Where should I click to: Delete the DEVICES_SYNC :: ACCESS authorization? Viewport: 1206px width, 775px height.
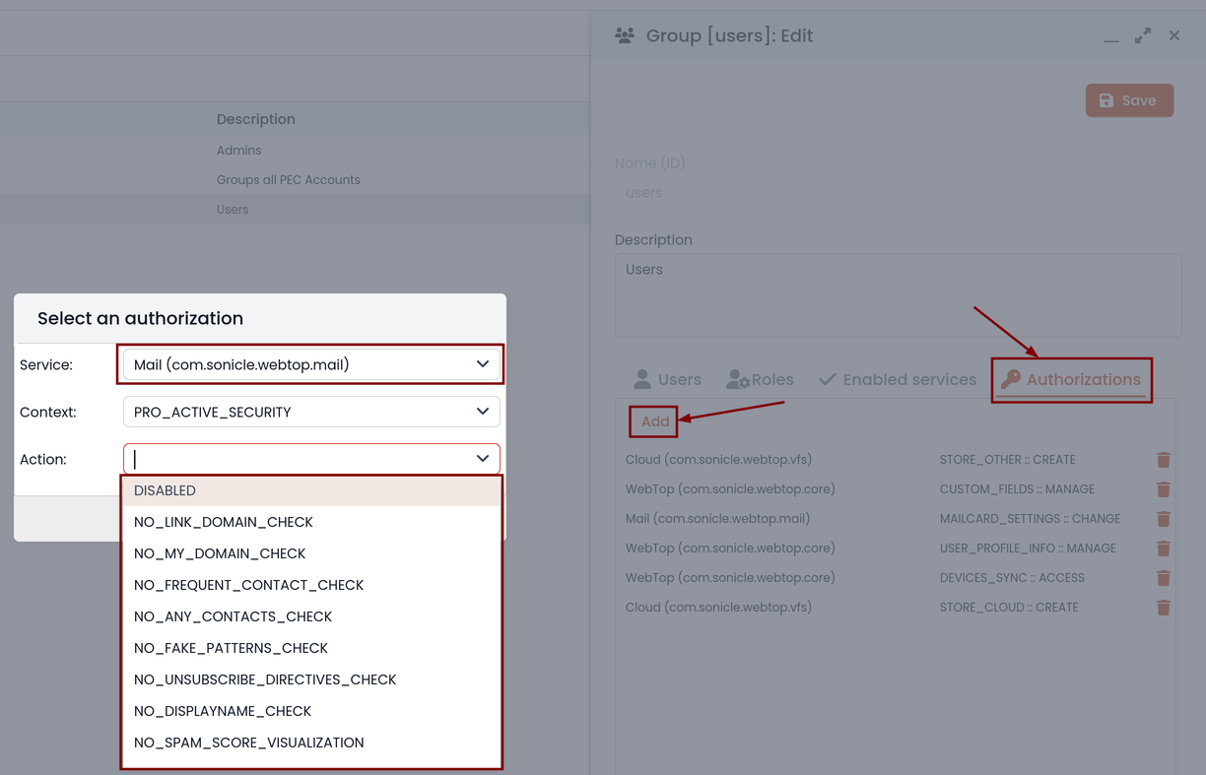tap(1163, 578)
